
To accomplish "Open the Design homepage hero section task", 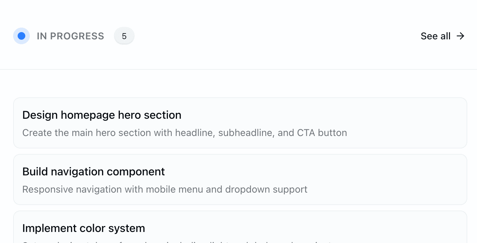I will click(240, 123).
